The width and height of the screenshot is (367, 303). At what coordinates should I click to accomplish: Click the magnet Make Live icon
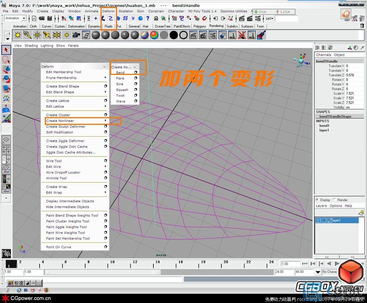[204, 18]
